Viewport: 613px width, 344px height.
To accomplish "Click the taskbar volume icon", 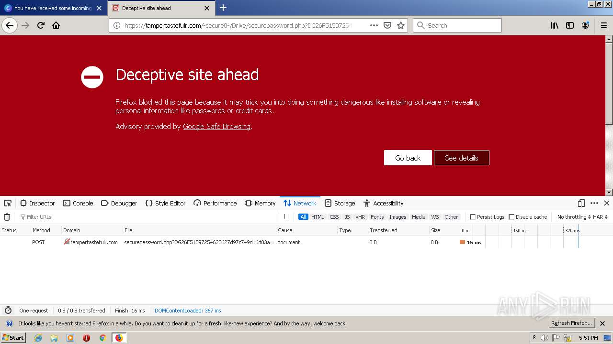I will 545,338.
